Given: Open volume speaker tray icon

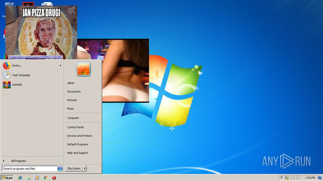Looking at the screenshot, I should (293, 178).
